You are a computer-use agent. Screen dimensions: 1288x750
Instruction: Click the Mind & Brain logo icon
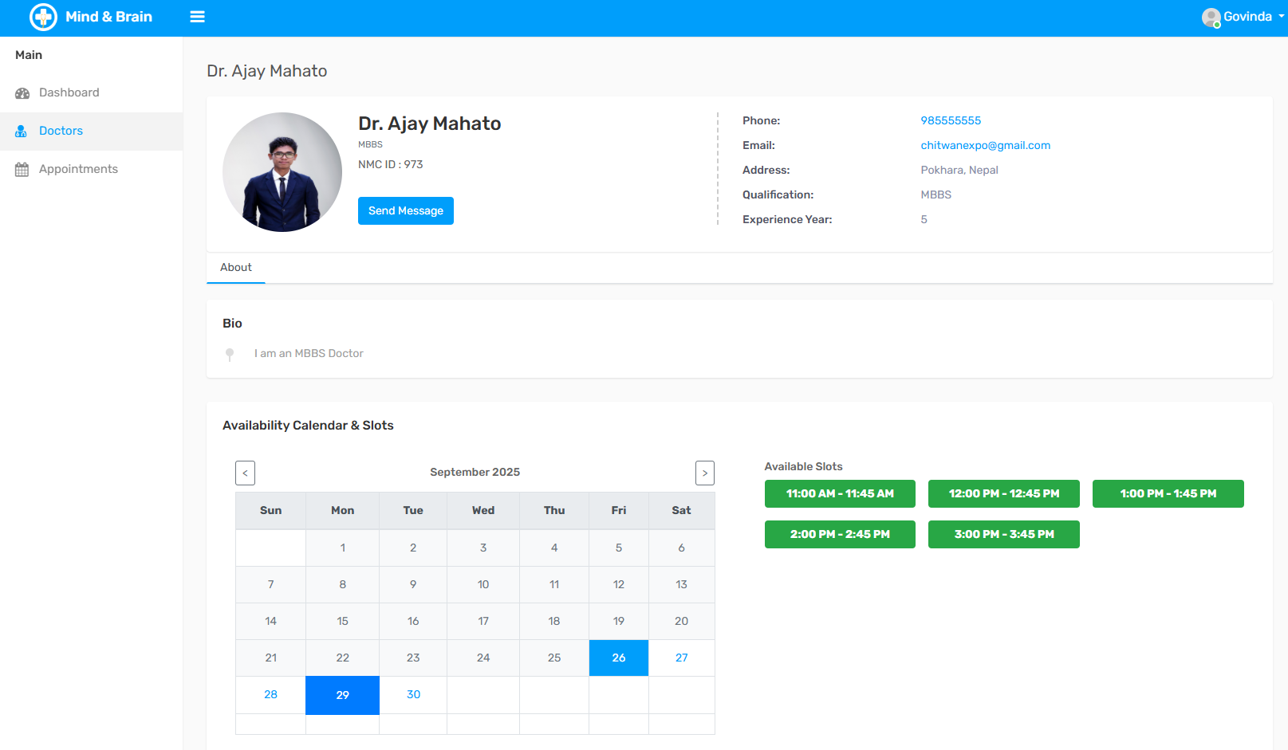[43, 17]
